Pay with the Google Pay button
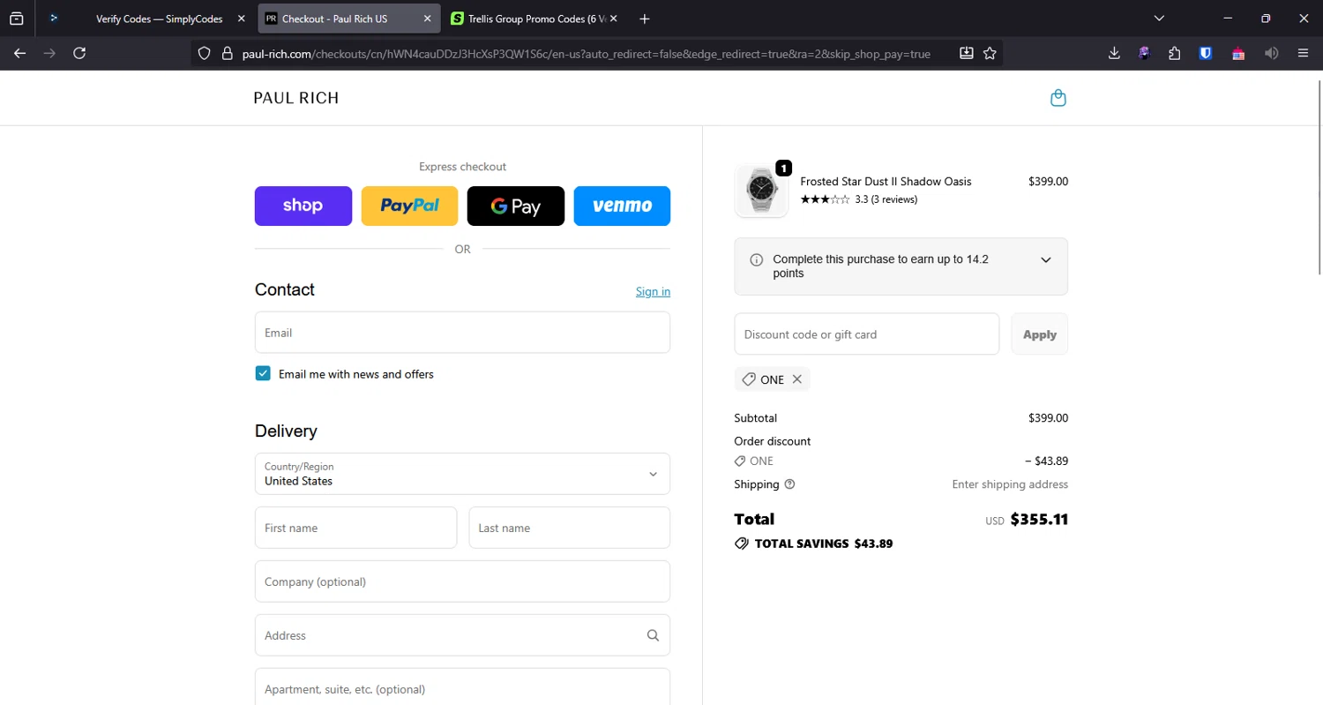This screenshot has width=1323, height=705. point(516,206)
